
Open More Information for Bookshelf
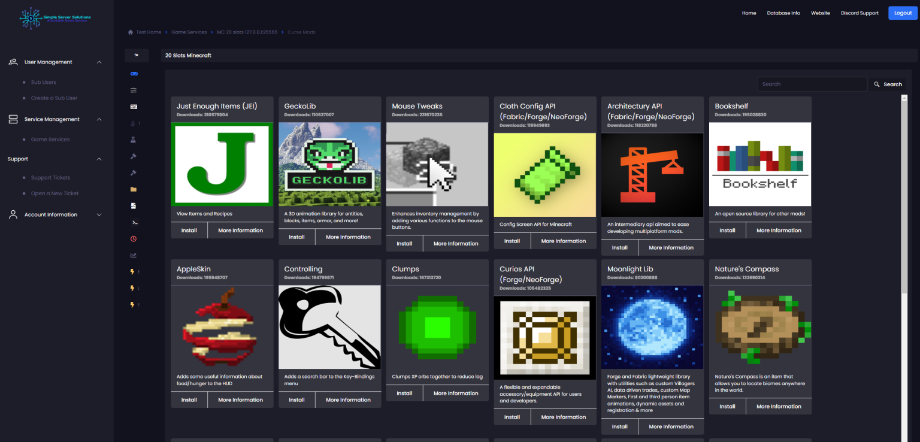tap(779, 231)
